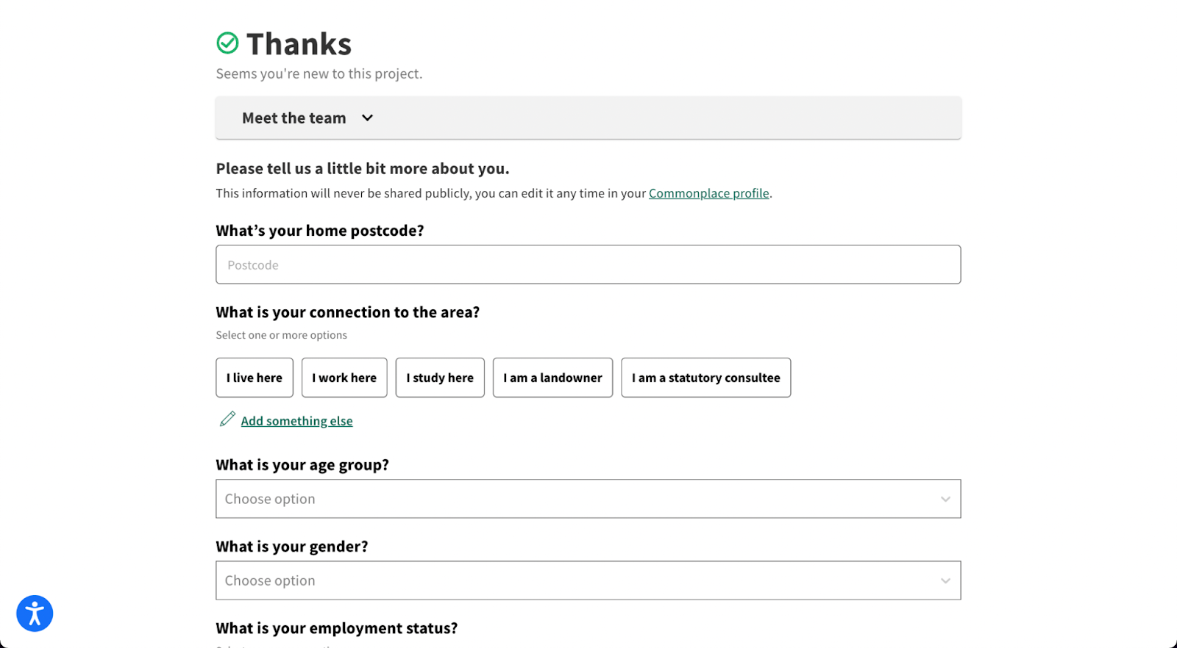
Task: Click the green checkmark icon beside Thanks
Action: coord(227,43)
